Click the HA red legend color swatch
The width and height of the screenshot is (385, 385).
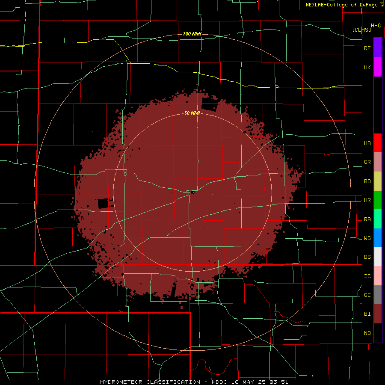[378, 143]
